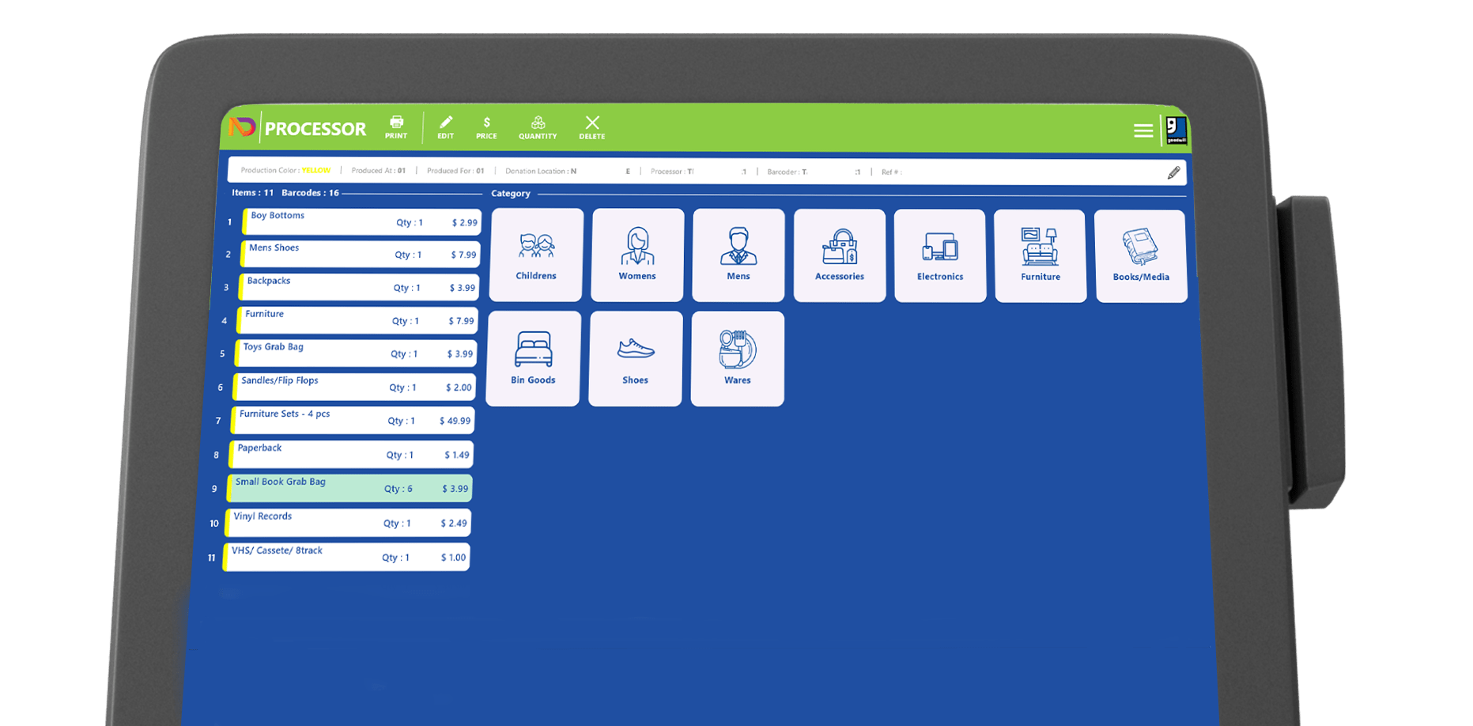The width and height of the screenshot is (1473, 726).
Task: Select the Furniture $7.99 item row
Action: click(x=357, y=320)
